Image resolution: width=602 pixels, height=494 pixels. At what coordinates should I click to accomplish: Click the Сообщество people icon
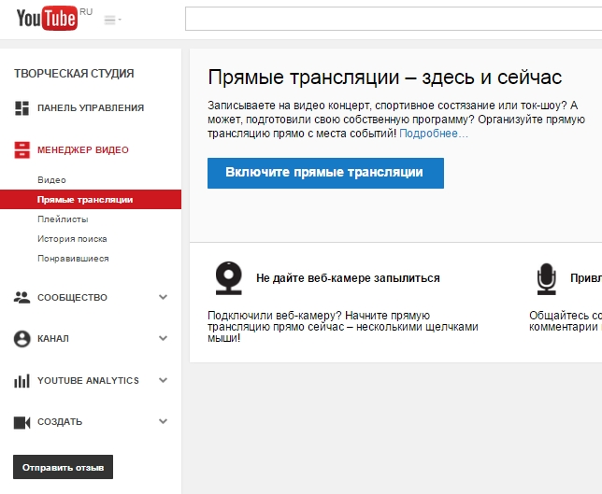[x=21, y=298]
